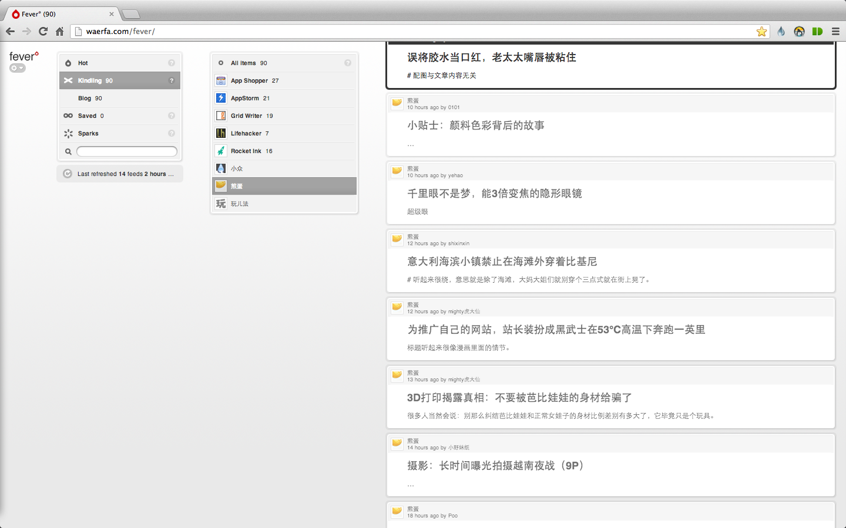Image resolution: width=846 pixels, height=528 pixels.
Task: Select the Grid Writer feed
Action: pos(284,116)
